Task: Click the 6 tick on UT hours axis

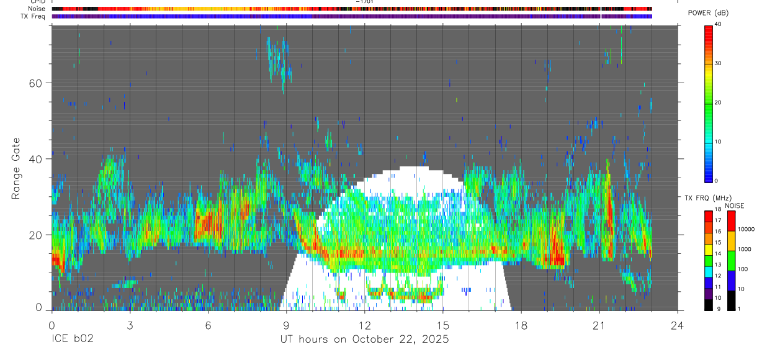Action: 208,325
